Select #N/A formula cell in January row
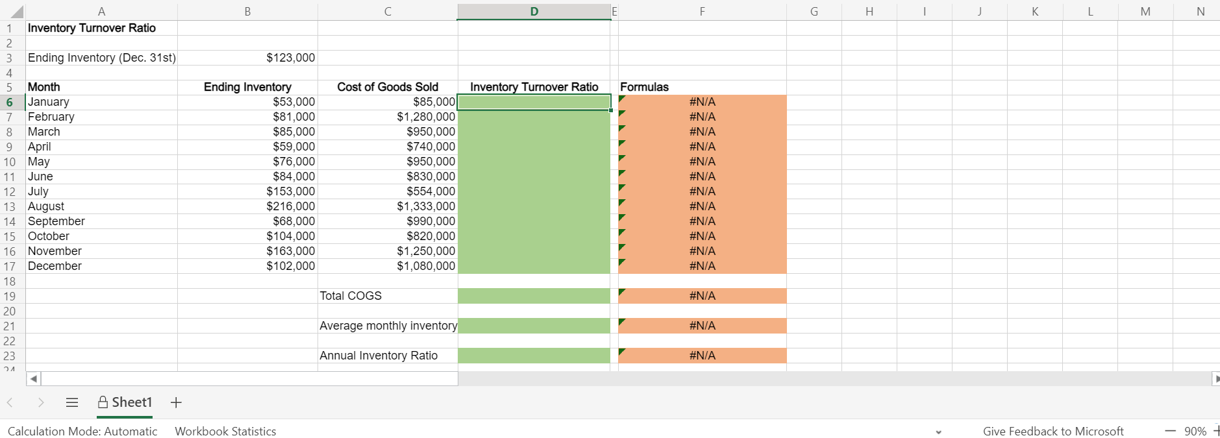 pyautogui.click(x=702, y=102)
